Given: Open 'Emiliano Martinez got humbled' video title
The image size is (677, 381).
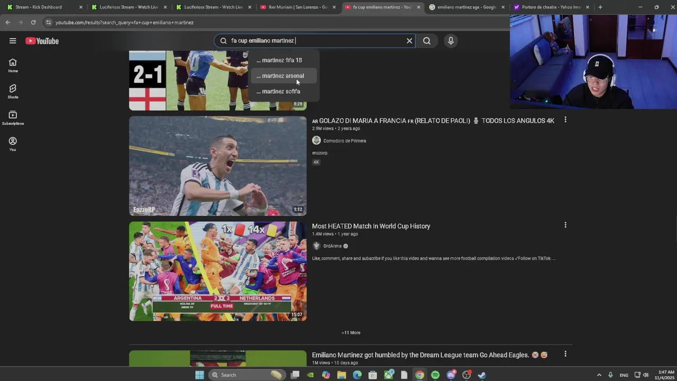Looking at the screenshot, I should tap(429, 355).
